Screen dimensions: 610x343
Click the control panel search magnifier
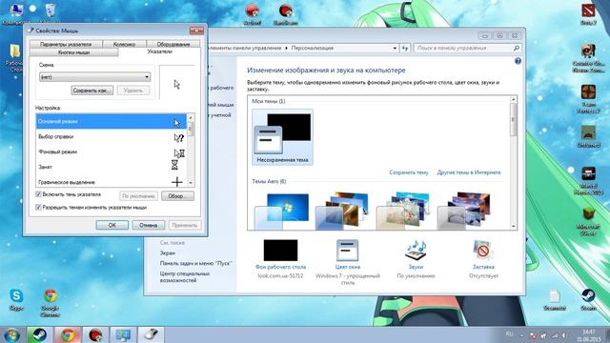tap(517, 48)
